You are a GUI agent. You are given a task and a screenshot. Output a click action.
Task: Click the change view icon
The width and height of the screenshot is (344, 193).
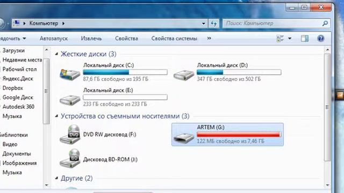pyautogui.click(x=280, y=39)
